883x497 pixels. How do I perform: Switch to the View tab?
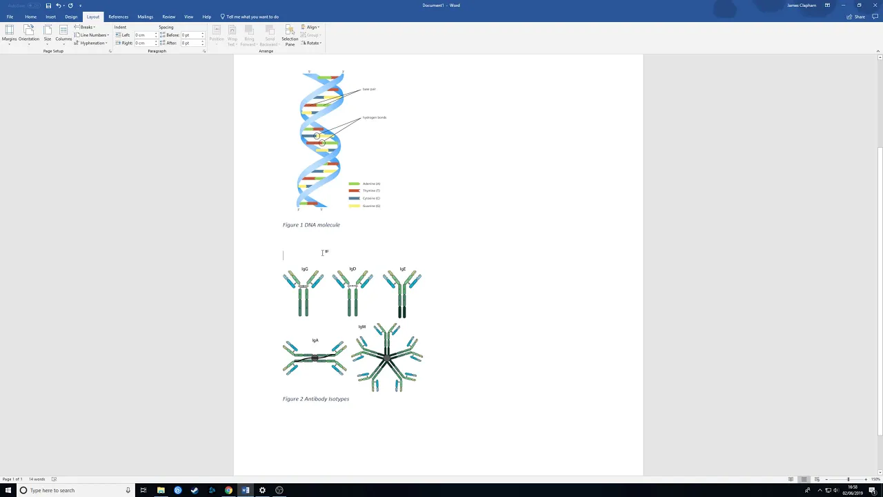pos(188,17)
